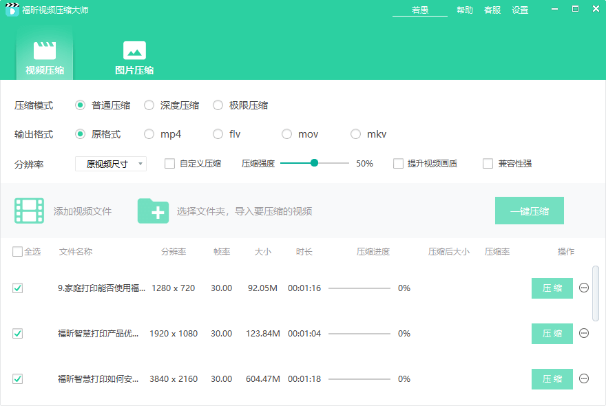Choose mkv as output format
606x406 pixels.
tap(355, 134)
